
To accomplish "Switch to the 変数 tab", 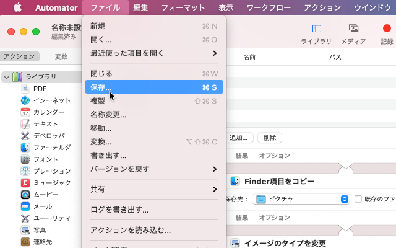I will (x=61, y=56).
